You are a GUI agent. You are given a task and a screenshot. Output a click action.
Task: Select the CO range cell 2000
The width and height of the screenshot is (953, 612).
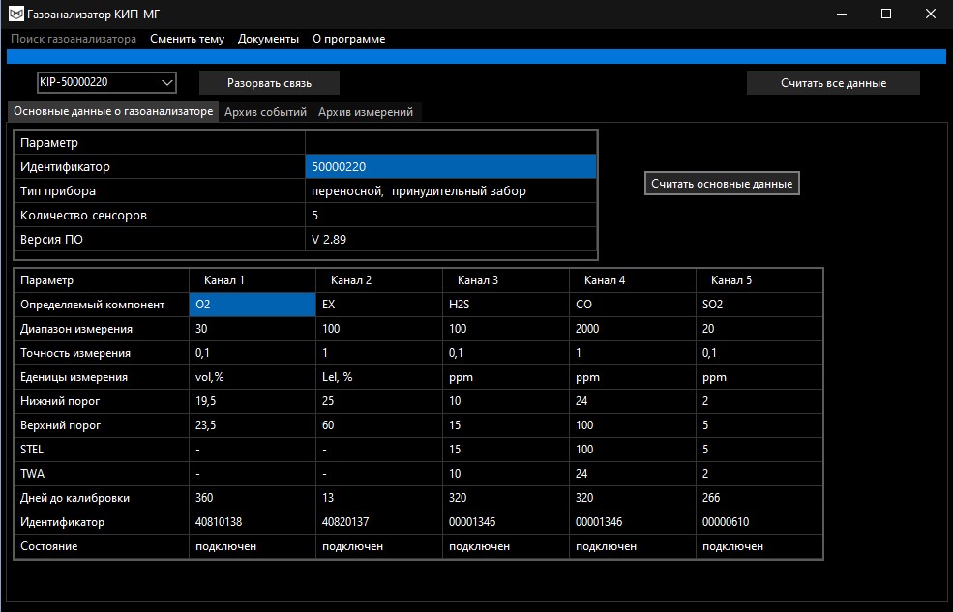(x=632, y=329)
